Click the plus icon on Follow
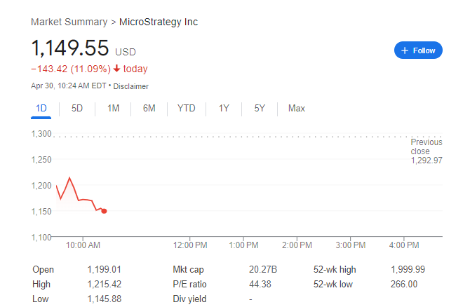This screenshot has height=307, width=470. [405, 50]
